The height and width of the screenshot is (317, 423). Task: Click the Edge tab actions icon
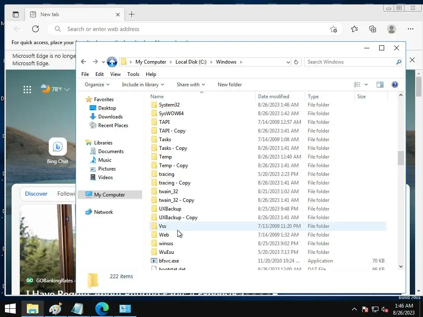pos(16,14)
